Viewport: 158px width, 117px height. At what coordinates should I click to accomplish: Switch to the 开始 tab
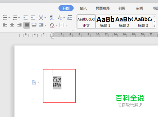click(x=66, y=8)
